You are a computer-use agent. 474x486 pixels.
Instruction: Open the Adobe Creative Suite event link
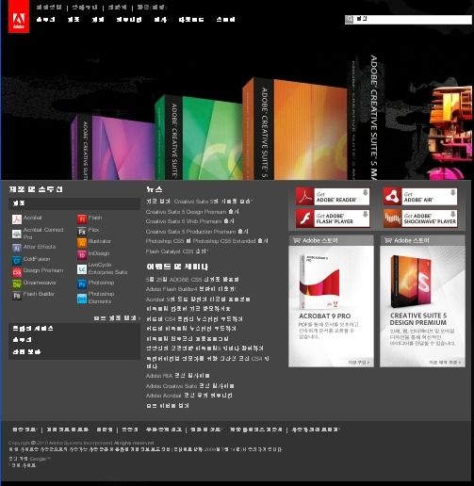coord(190,386)
